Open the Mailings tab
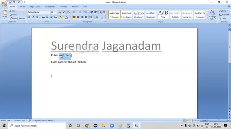Viewport: 231px width, 129px height. coord(64,6)
